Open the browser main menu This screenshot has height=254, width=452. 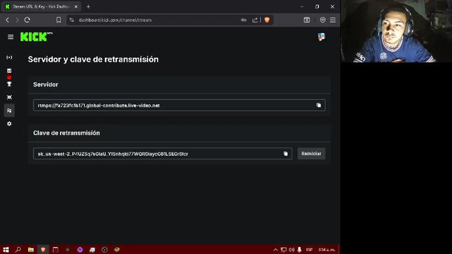pyautogui.click(x=333, y=20)
